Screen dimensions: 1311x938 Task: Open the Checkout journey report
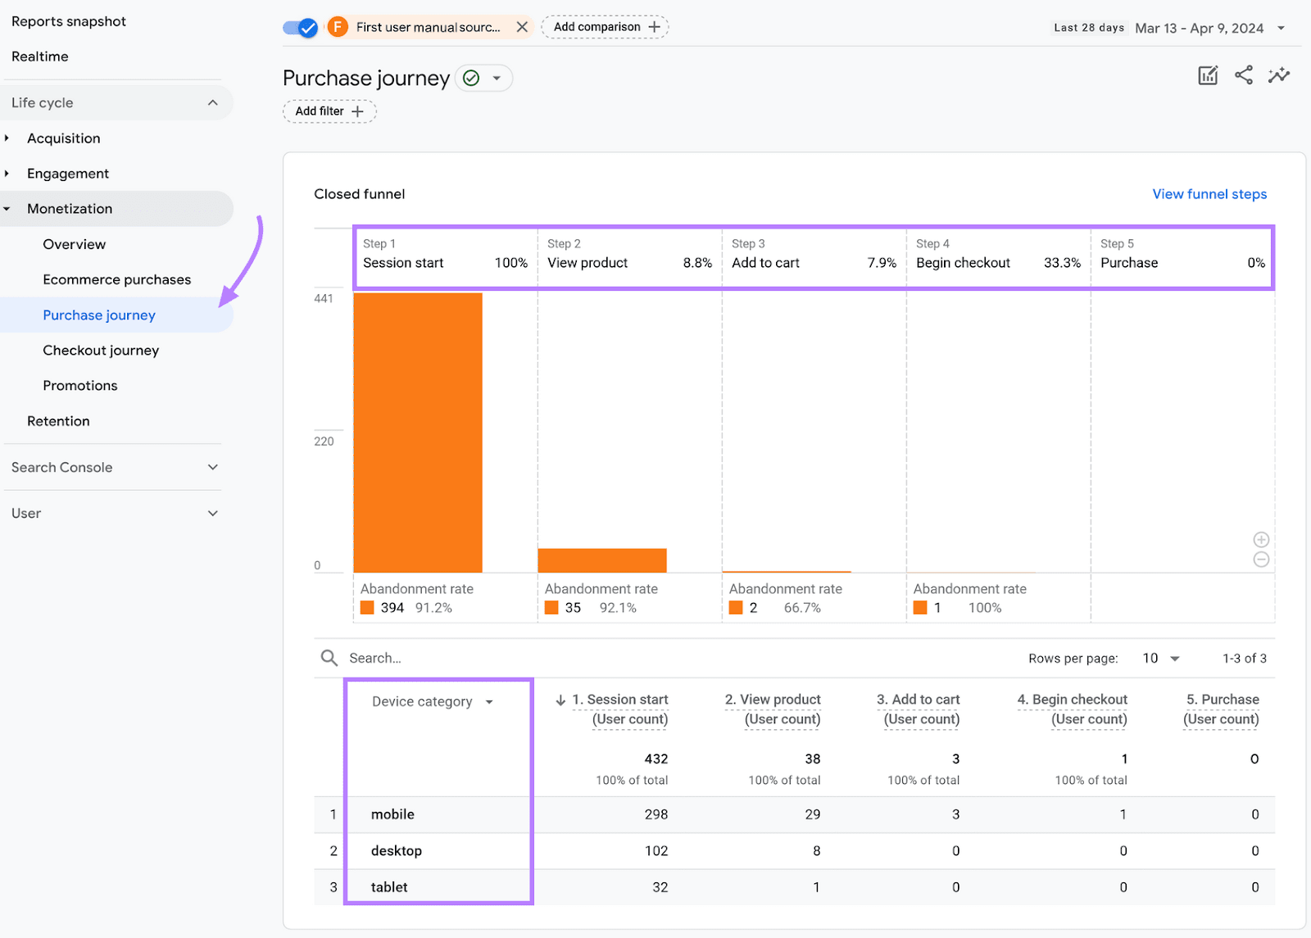pos(101,351)
